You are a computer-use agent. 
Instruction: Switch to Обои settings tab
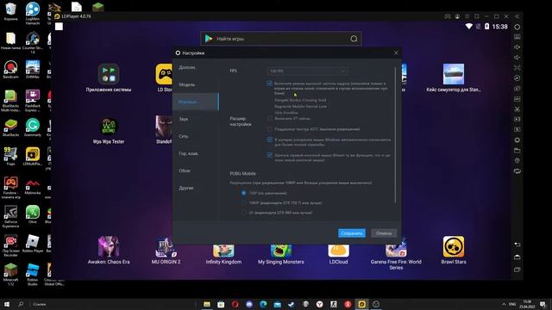(x=196, y=170)
